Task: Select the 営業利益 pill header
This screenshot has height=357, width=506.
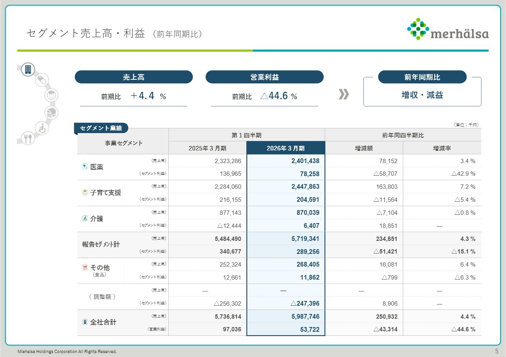Action: coord(264,77)
